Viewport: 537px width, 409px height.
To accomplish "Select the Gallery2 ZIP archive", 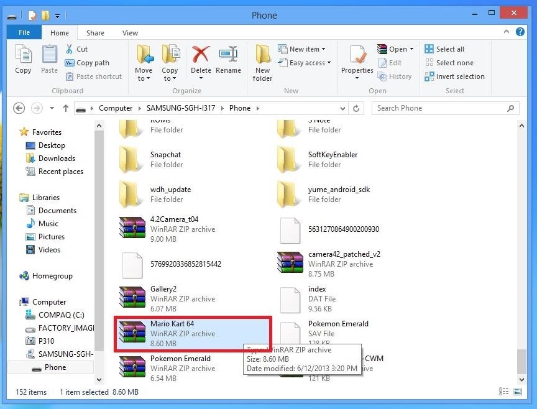I will point(167,298).
